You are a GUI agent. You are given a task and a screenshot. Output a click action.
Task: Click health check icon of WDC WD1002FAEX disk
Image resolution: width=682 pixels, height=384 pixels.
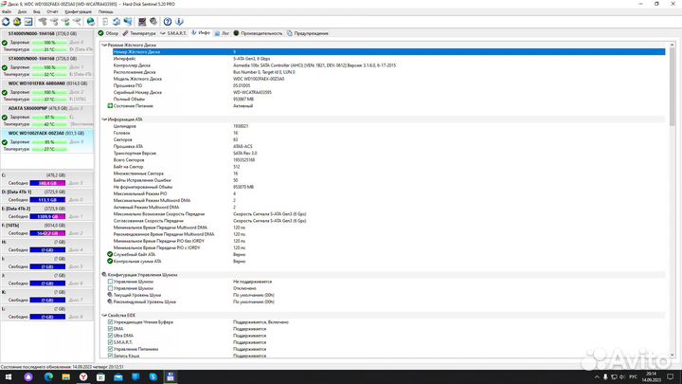(5, 142)
